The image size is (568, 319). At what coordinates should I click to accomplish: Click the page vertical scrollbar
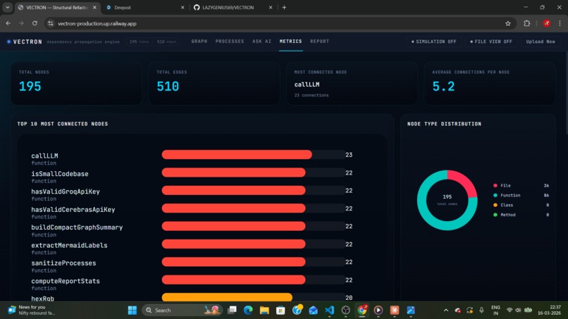click(x=565, y=92)
